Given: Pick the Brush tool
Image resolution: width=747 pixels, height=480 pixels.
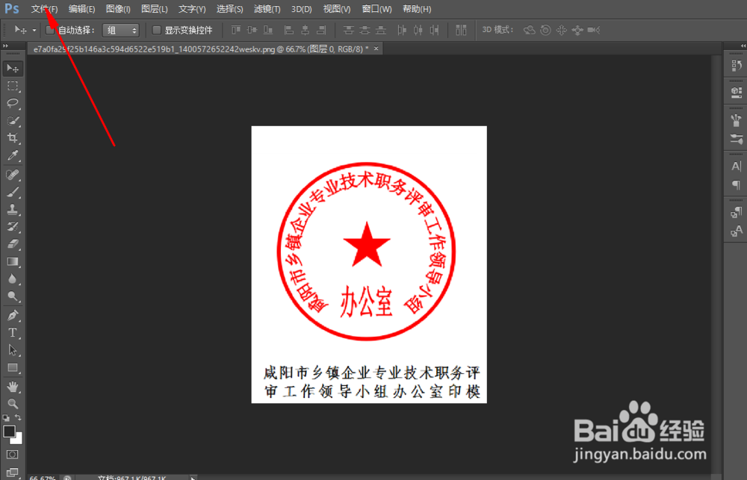Looking at the screenshot, I should pyautogui.click(x=13, y=193).
